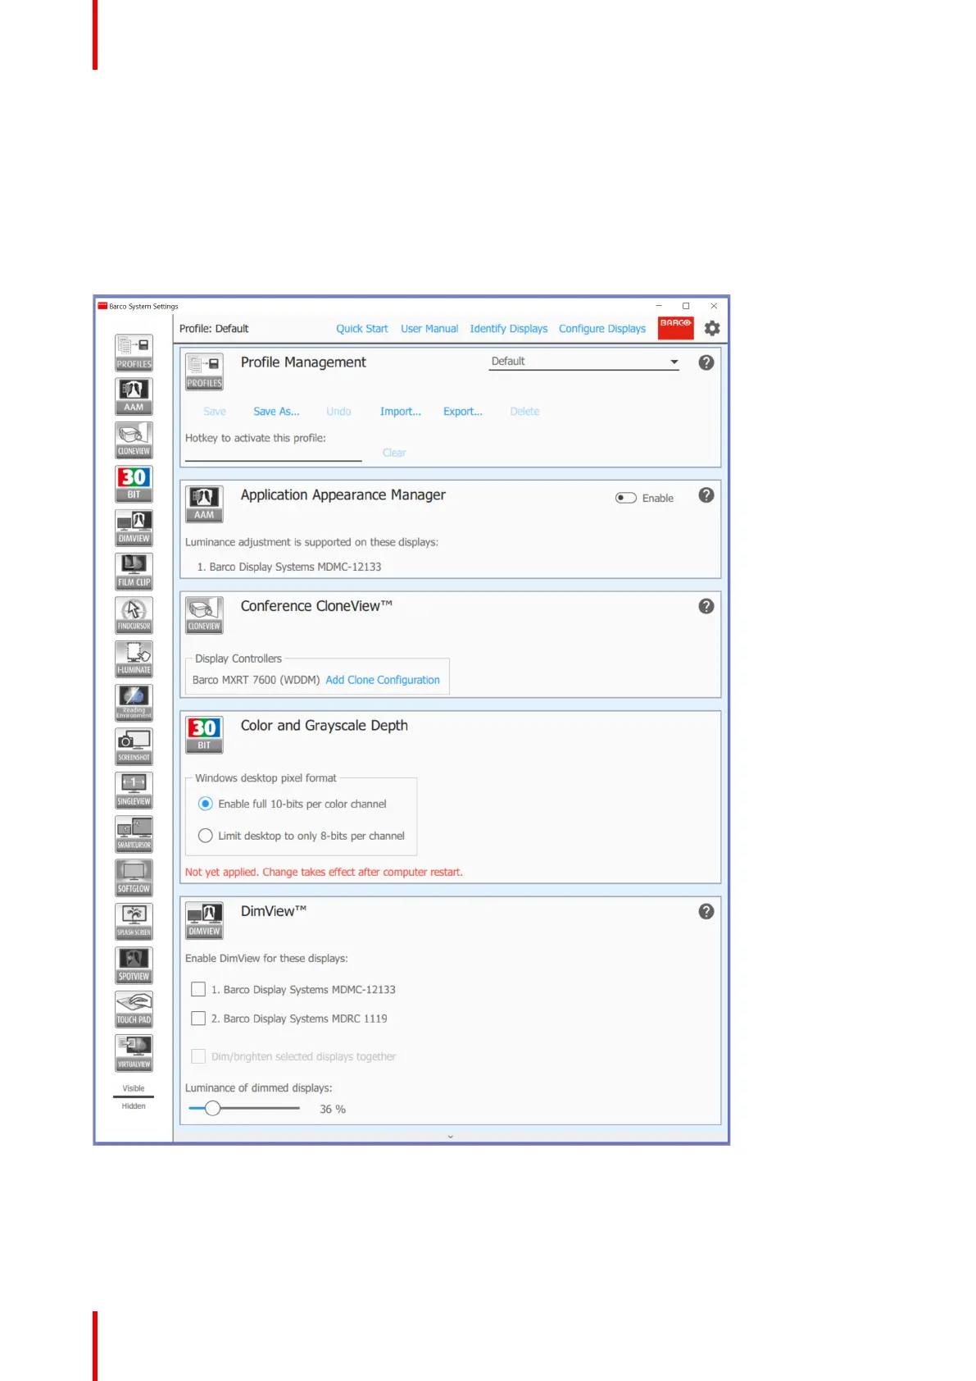
Task: Check DimView for Barco MDRC 1119 display
Action: [198, 1018]
